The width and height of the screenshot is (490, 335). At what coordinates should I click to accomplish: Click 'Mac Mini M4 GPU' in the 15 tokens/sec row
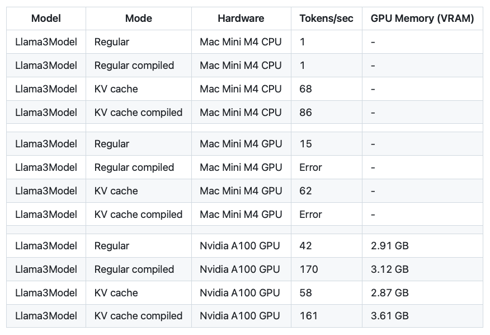241,144
